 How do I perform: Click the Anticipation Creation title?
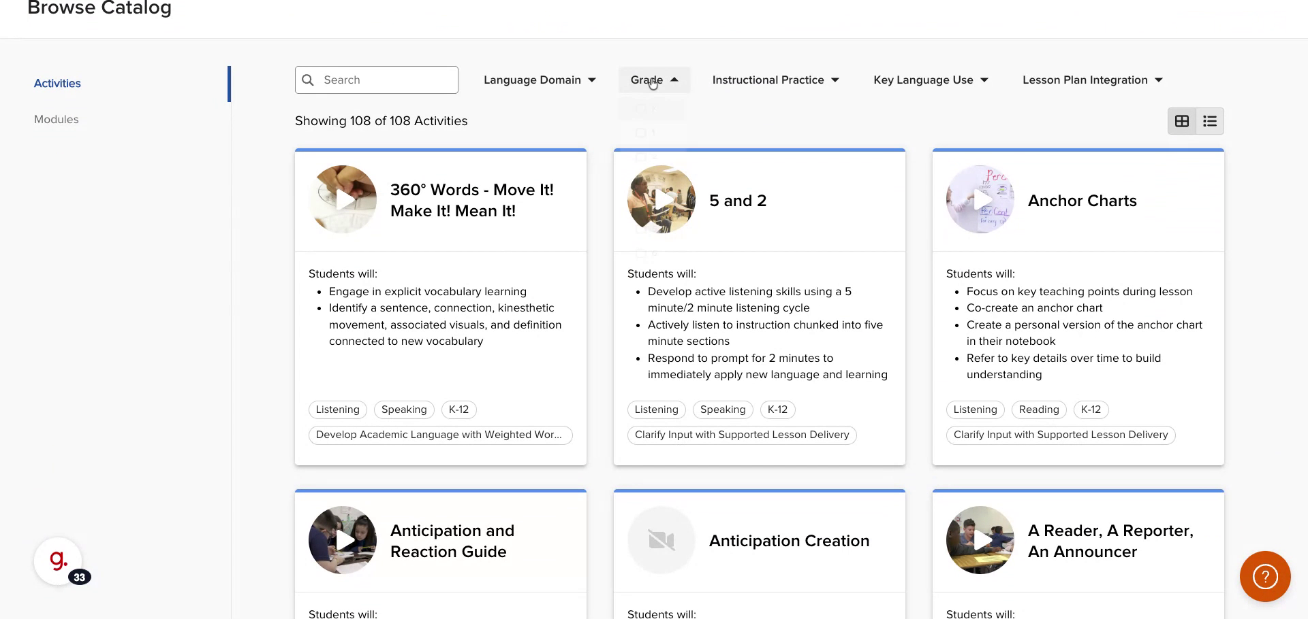[x=789, y=541]
